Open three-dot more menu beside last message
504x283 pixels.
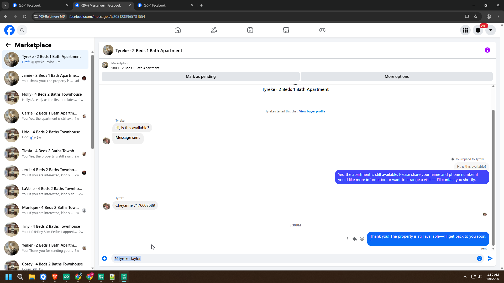tap(347, 239)
